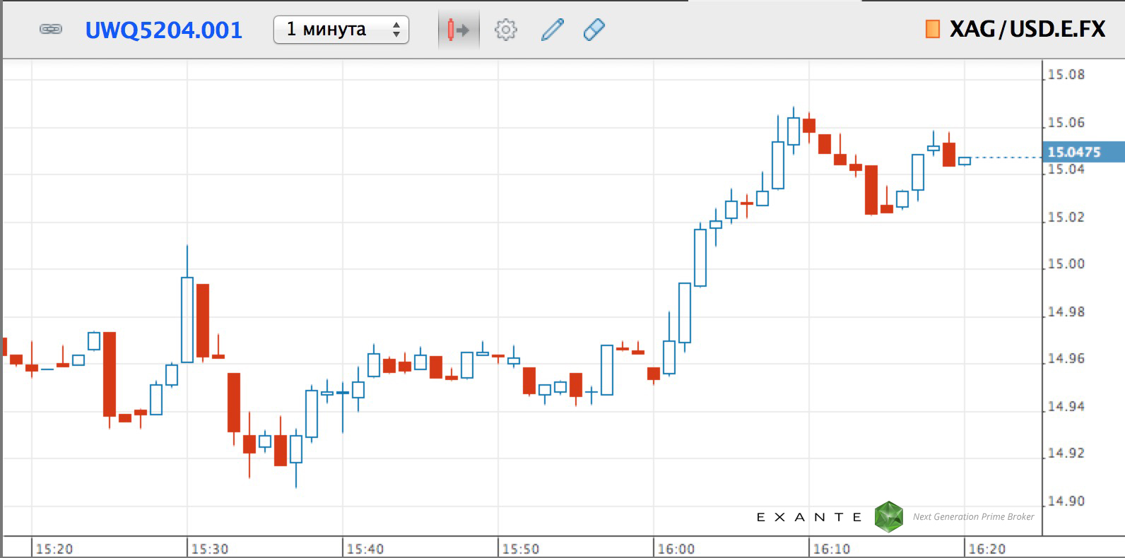1125x558 pixels.
Task: Click the orange color swatch by the symbol
Action: click(932, 29)
